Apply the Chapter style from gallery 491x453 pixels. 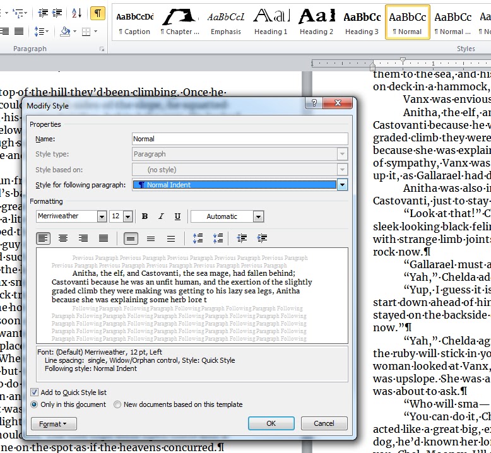pos(180,22)
